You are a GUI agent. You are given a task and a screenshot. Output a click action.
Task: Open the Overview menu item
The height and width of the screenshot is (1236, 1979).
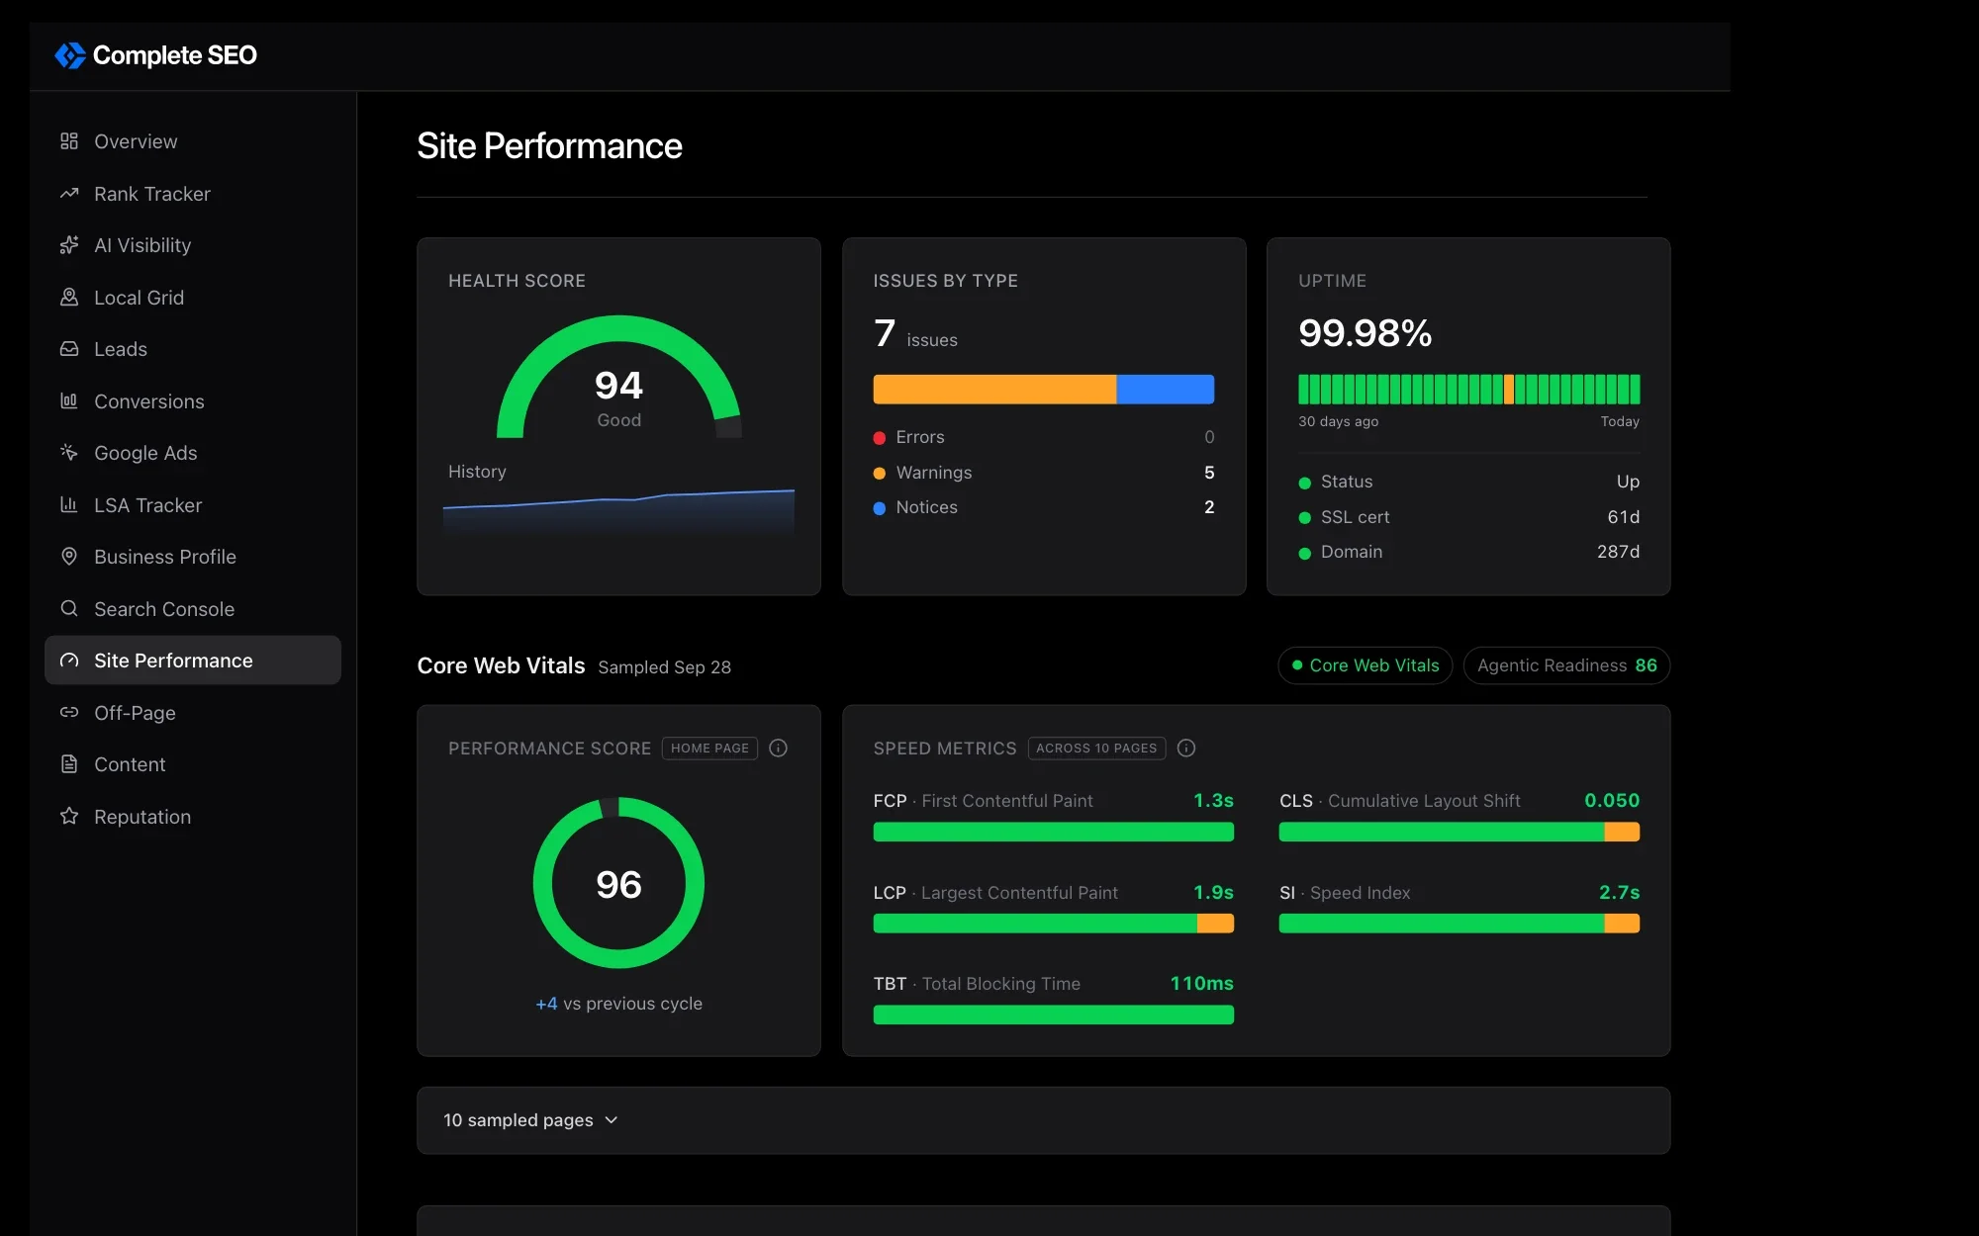coord(193,141)
